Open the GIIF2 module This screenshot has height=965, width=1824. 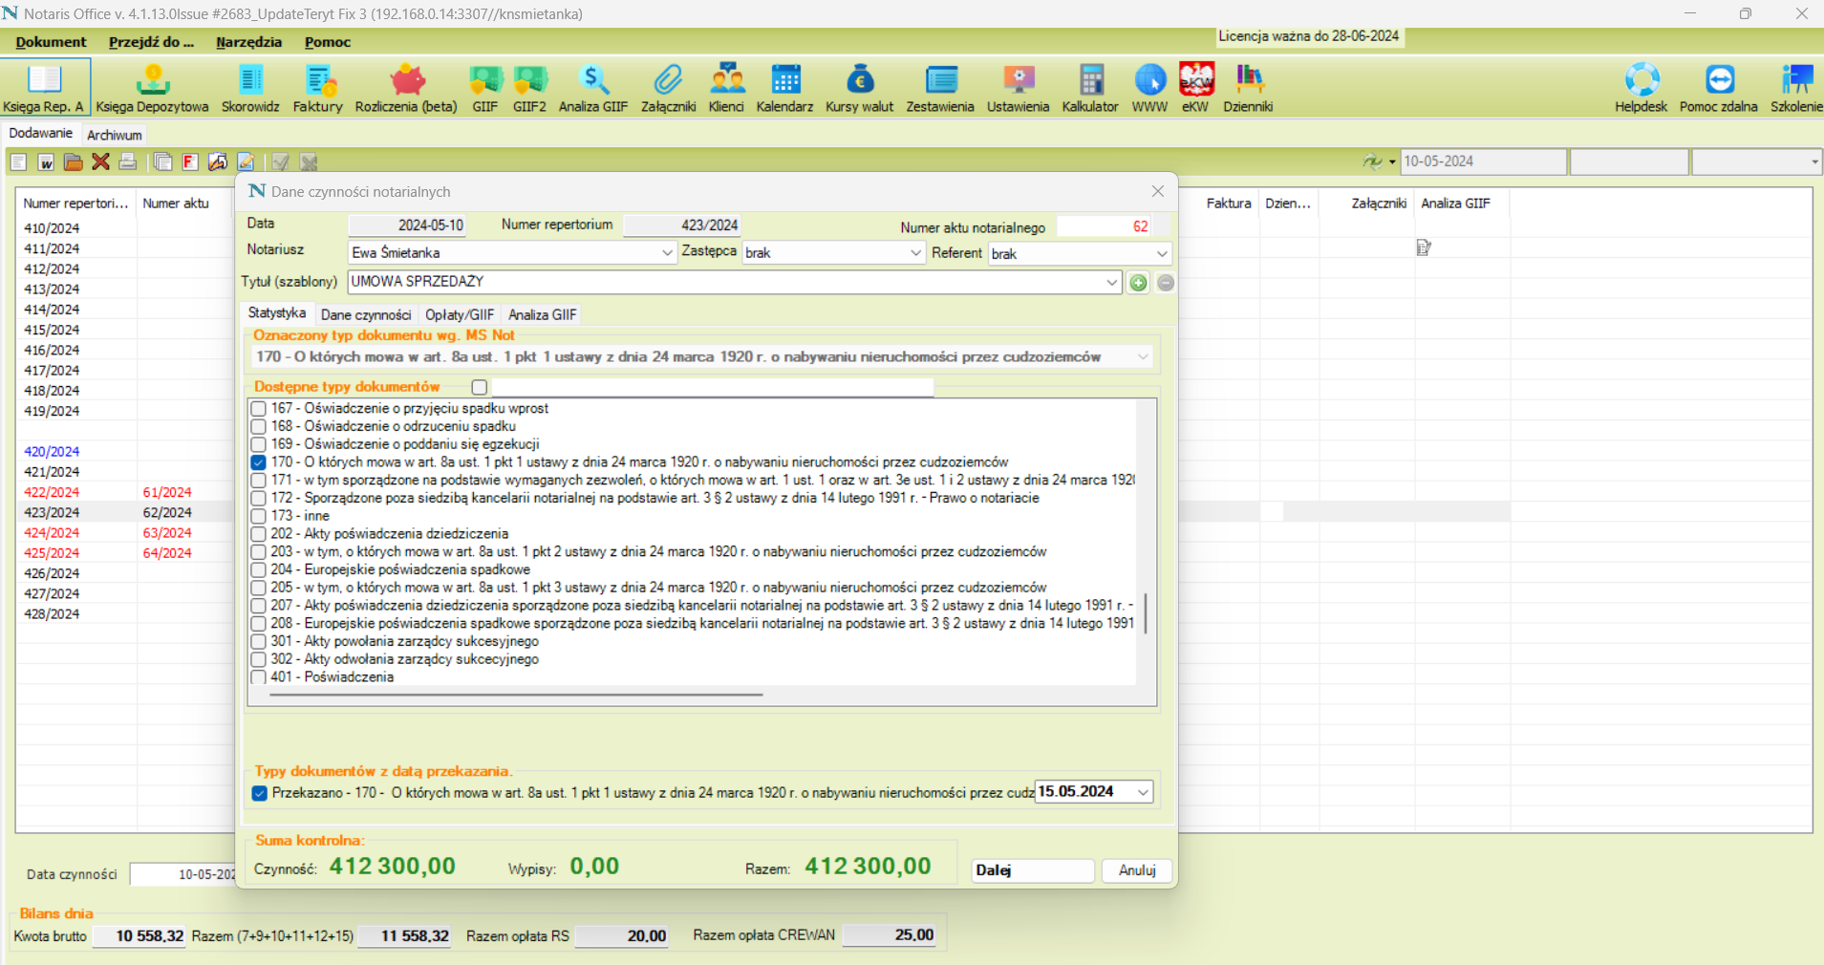[530, 87]
